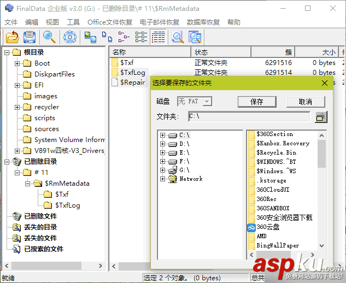Collapse the 根目录 root node

pyautogui.click(x=7, y=52)
